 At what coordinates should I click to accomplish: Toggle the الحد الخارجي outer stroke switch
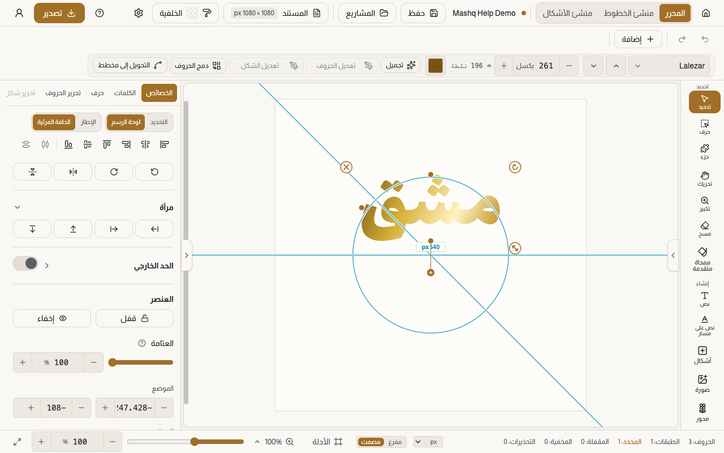coord(25,263)
